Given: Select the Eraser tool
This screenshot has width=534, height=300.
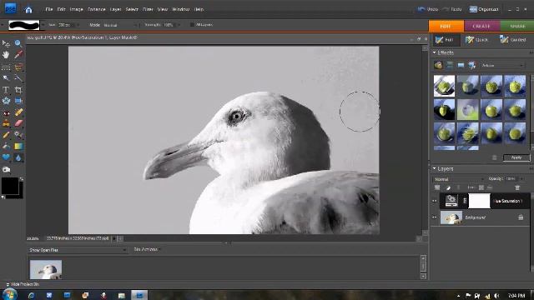Looking at the screenshot, I should (x=18, y=123).
